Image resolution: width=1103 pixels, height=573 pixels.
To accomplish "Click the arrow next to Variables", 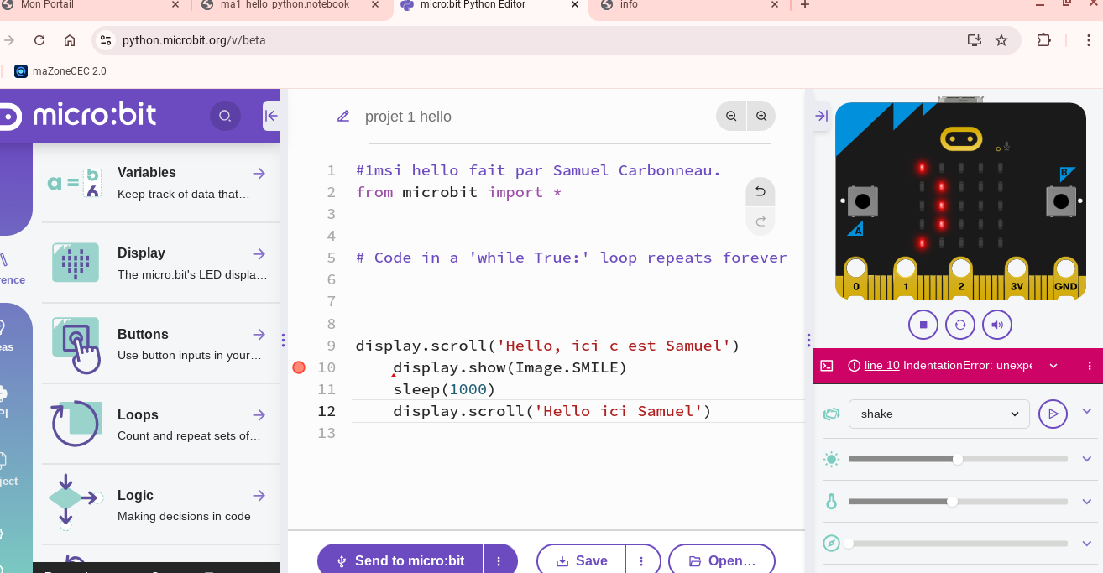I will click(x=259, y=173).
